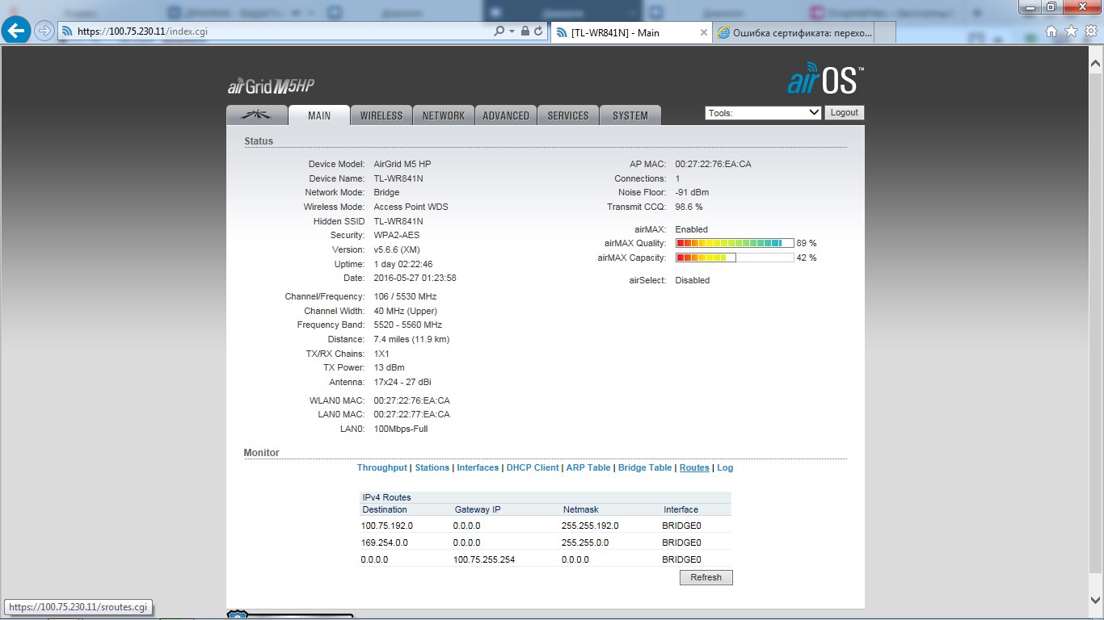Click the AP MAC value 00:27:22:76:EA:CA
Screen dimensions: 1104x620
(714, 164)
